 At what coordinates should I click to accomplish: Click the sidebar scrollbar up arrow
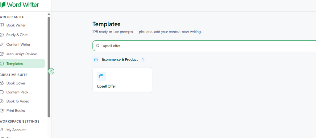[49, 14]
